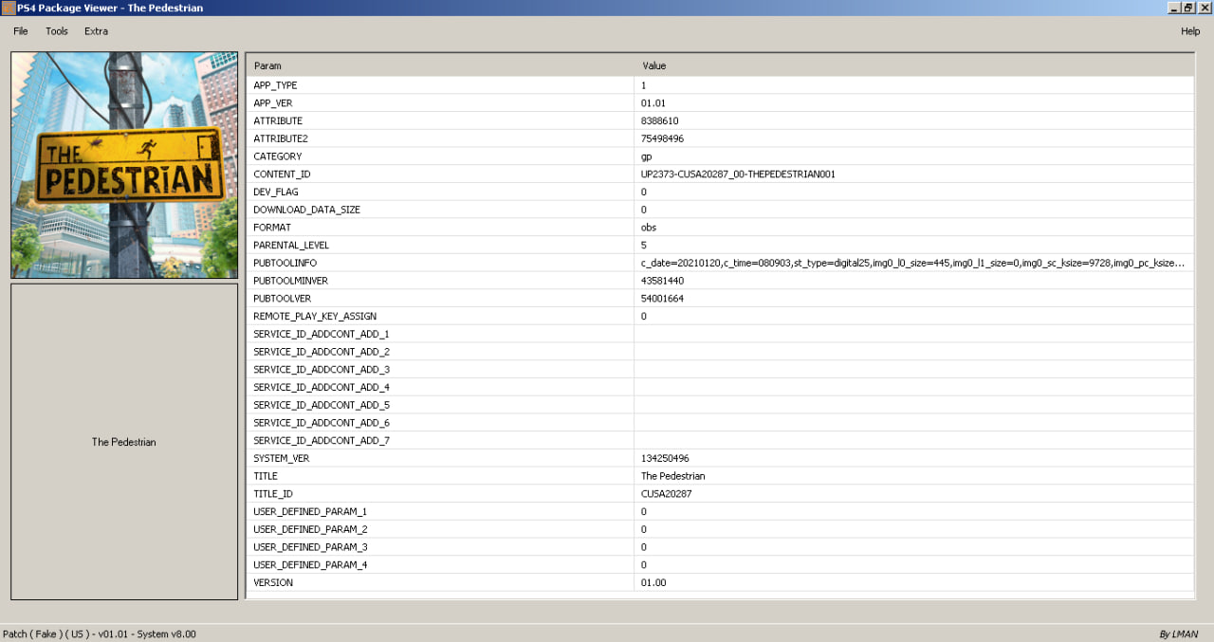This screenshot has height=642, width=1214.
Task: Select the SYSTEM_VER param
Action: [282, 458]
